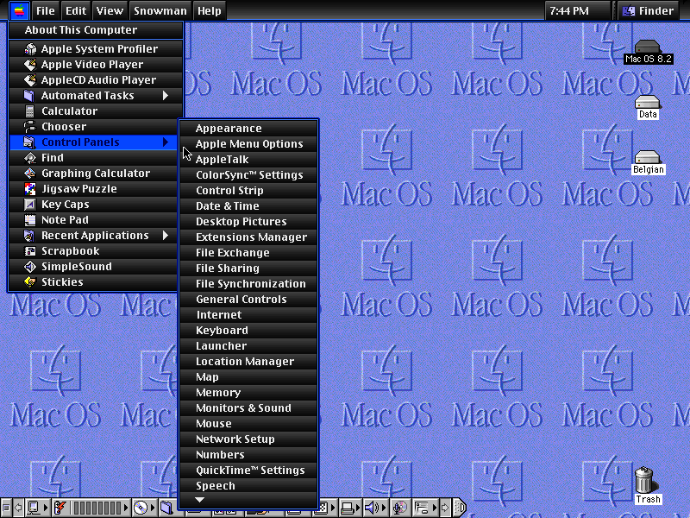Open ColorSync Settings

248,175
